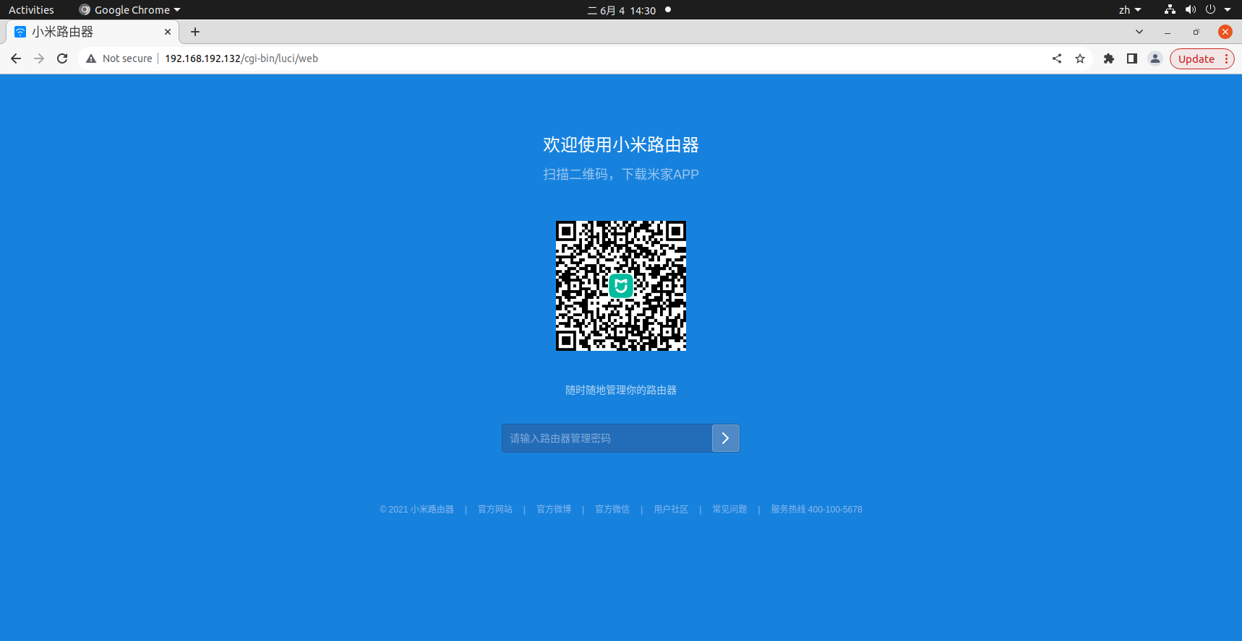Click the 服务热线 400-100-5678 text

[816, 510]
